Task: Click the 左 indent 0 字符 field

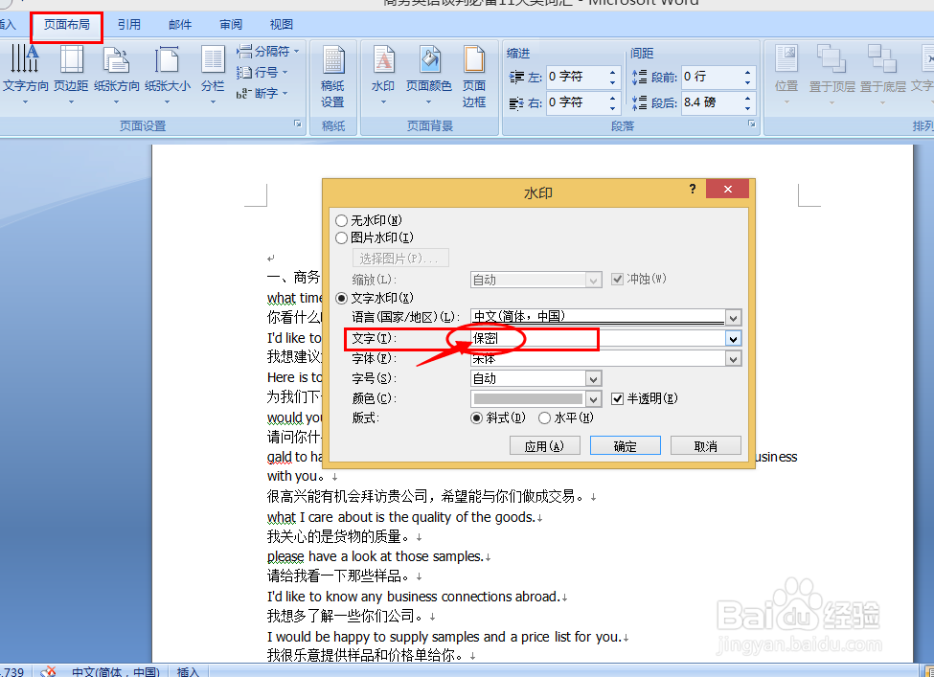Action: tap(576, 77)
